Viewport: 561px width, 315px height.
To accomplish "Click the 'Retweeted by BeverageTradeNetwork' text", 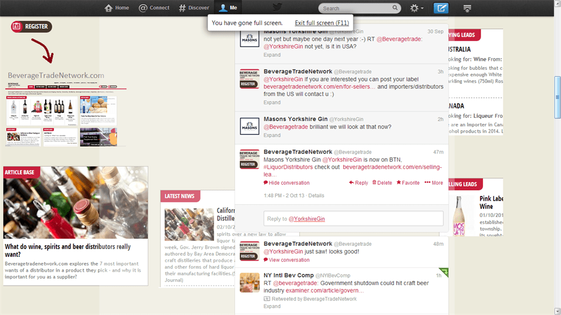I will click(314, 299).
